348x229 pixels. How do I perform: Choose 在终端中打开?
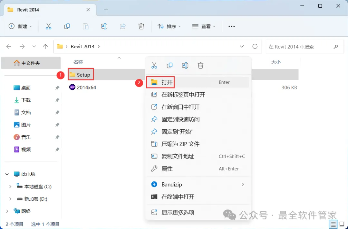click(x=198, y=197)
